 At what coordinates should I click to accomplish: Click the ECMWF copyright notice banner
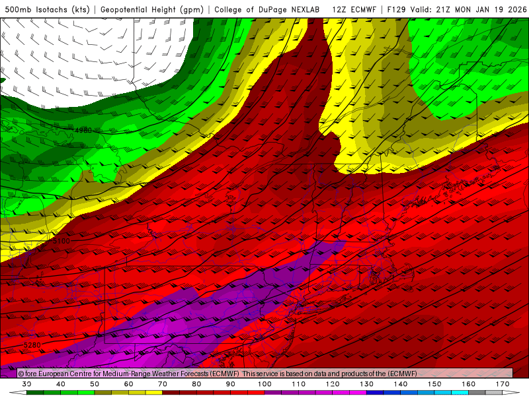tap(265, 374)
